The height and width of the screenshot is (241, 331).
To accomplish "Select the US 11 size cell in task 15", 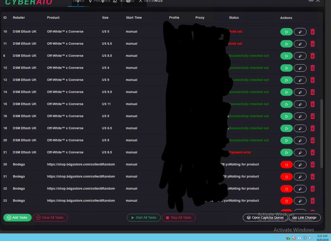I will click(106, 104).
